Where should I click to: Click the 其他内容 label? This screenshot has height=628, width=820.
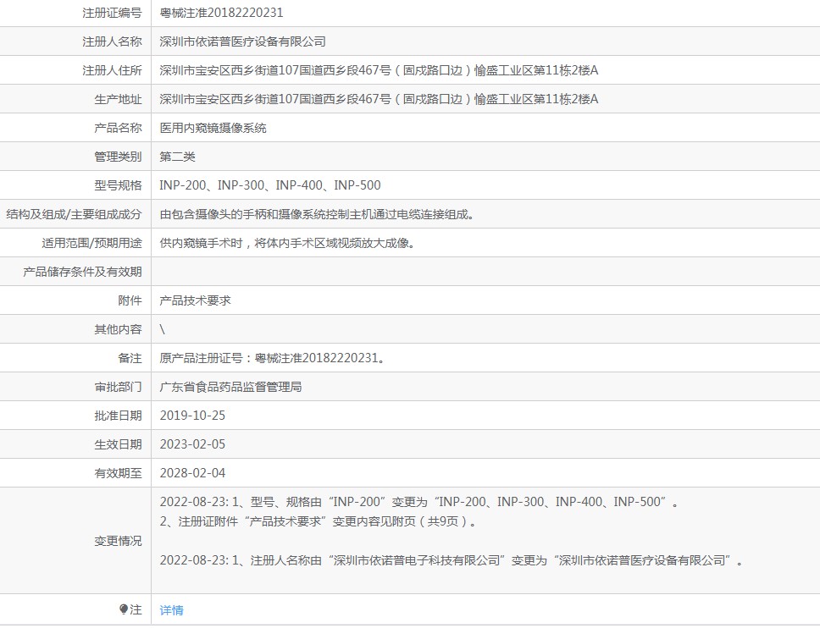[x=119, y=329]
